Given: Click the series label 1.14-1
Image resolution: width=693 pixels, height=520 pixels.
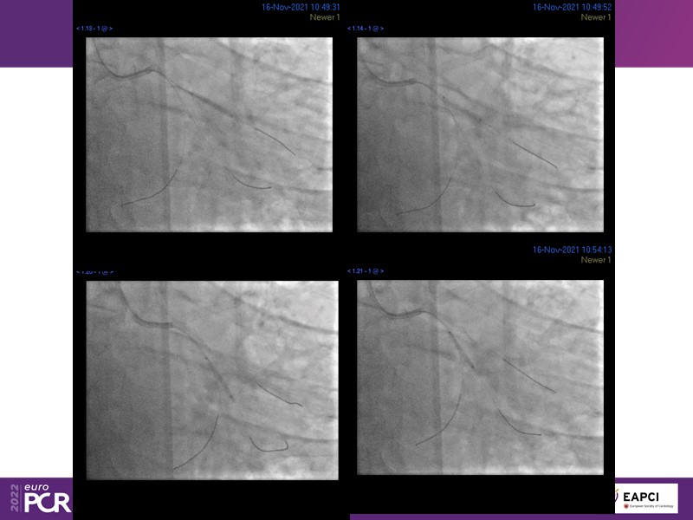Looking at the screenshot, I should pos(365,28).
